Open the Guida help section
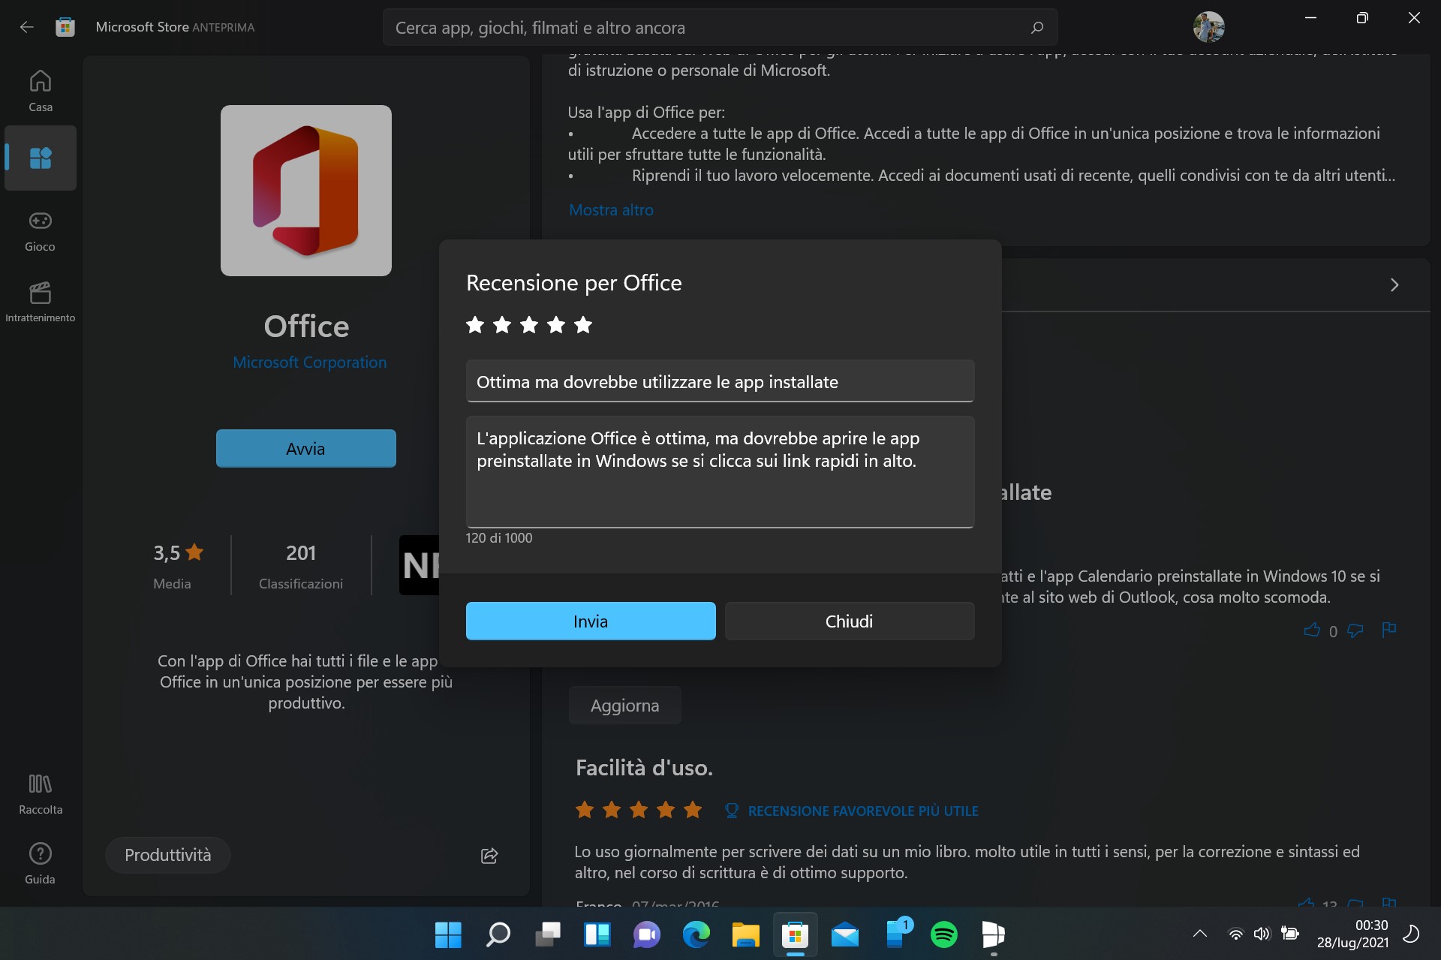The height and width of the screenshot is (960, 1441). pyautogui.click(x=41, y=863)
